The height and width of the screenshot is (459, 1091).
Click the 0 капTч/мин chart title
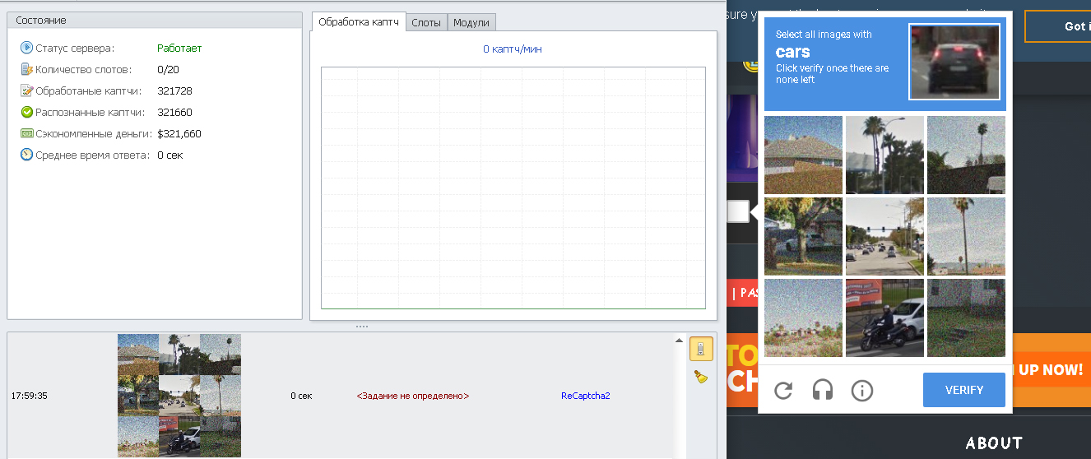[x=513, y=49]
